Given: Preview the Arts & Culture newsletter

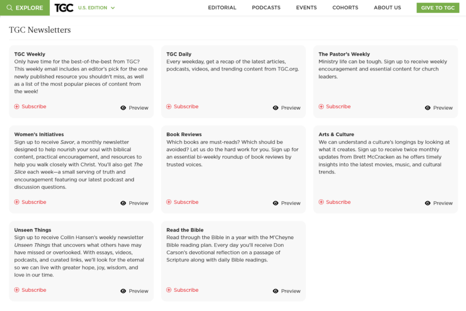Looking at the screenshot, I should pyautogui.click(x=439, y=203).
